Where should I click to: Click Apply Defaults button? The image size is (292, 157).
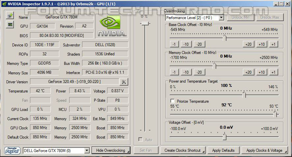(223, 150)
